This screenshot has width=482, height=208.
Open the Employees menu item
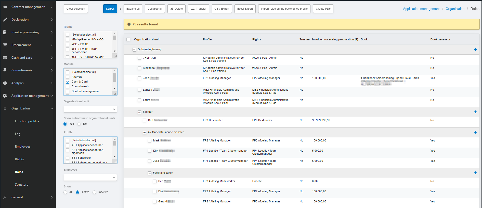point(23,147)
